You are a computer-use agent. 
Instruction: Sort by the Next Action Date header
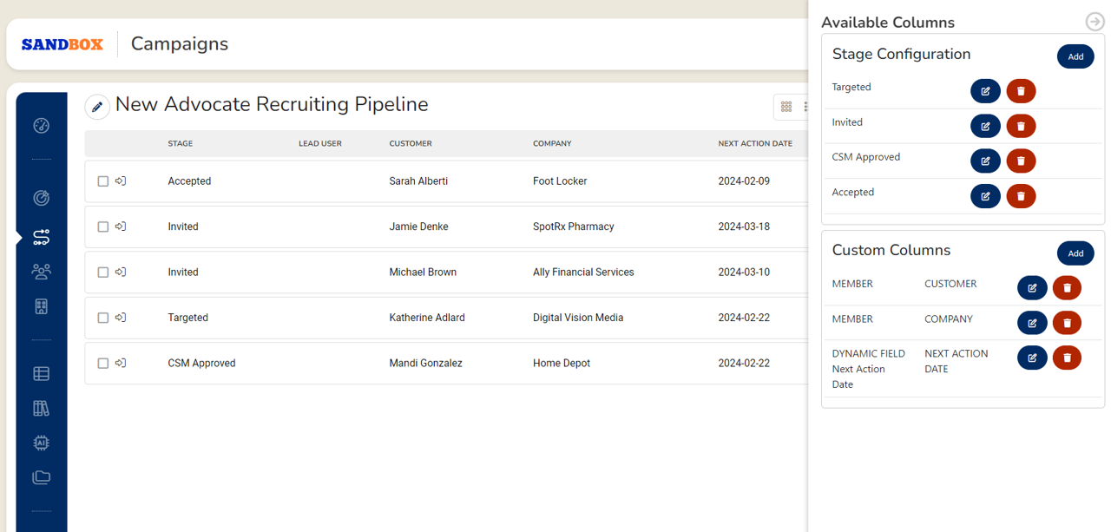tap(754, 143)
